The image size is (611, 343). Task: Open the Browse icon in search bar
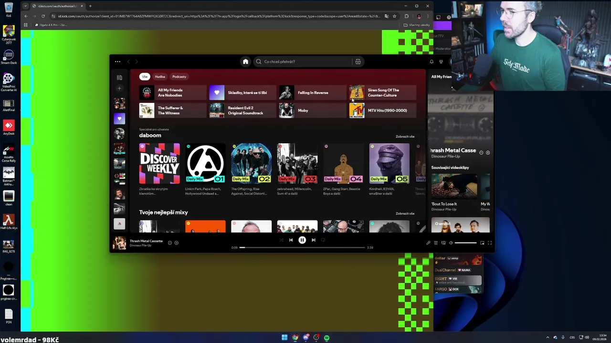point(358,61)
